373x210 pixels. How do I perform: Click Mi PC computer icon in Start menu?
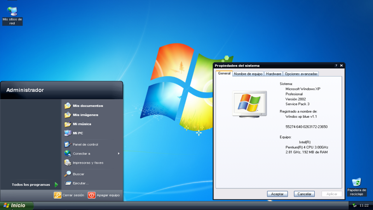tap(68, 133)
